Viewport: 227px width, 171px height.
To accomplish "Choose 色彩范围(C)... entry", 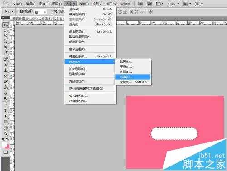I will click(x=90, y=49).
